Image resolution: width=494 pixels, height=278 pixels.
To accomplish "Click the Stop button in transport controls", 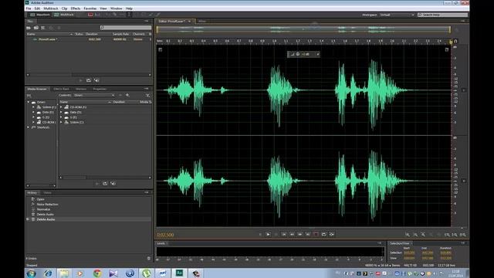I will click(x=260, y=234).
